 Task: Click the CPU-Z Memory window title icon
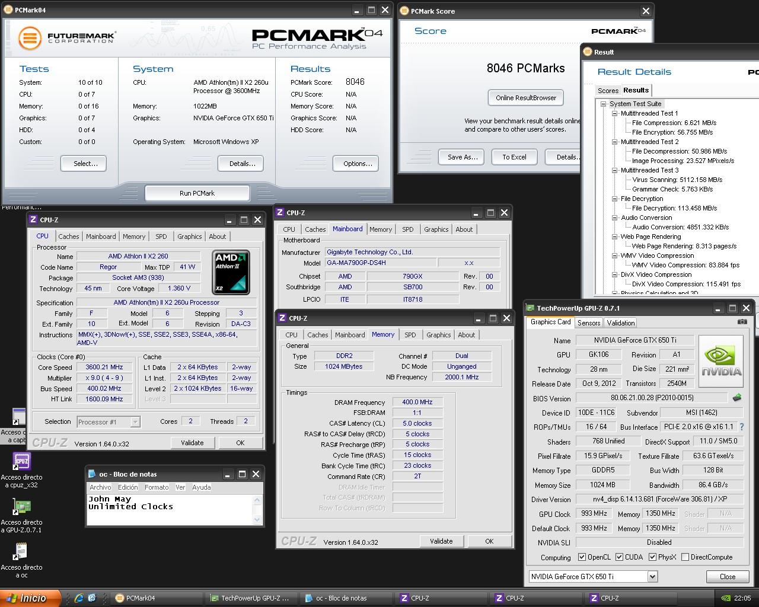pyautogui.click(x=282, y=318)
